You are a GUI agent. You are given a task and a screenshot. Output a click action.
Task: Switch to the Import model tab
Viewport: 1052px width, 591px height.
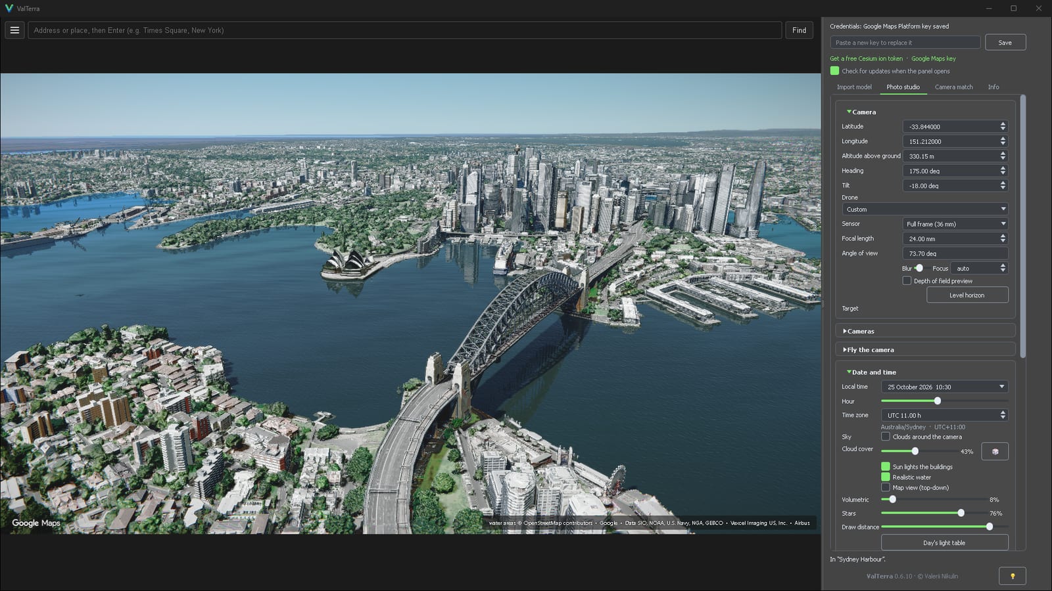854,87
